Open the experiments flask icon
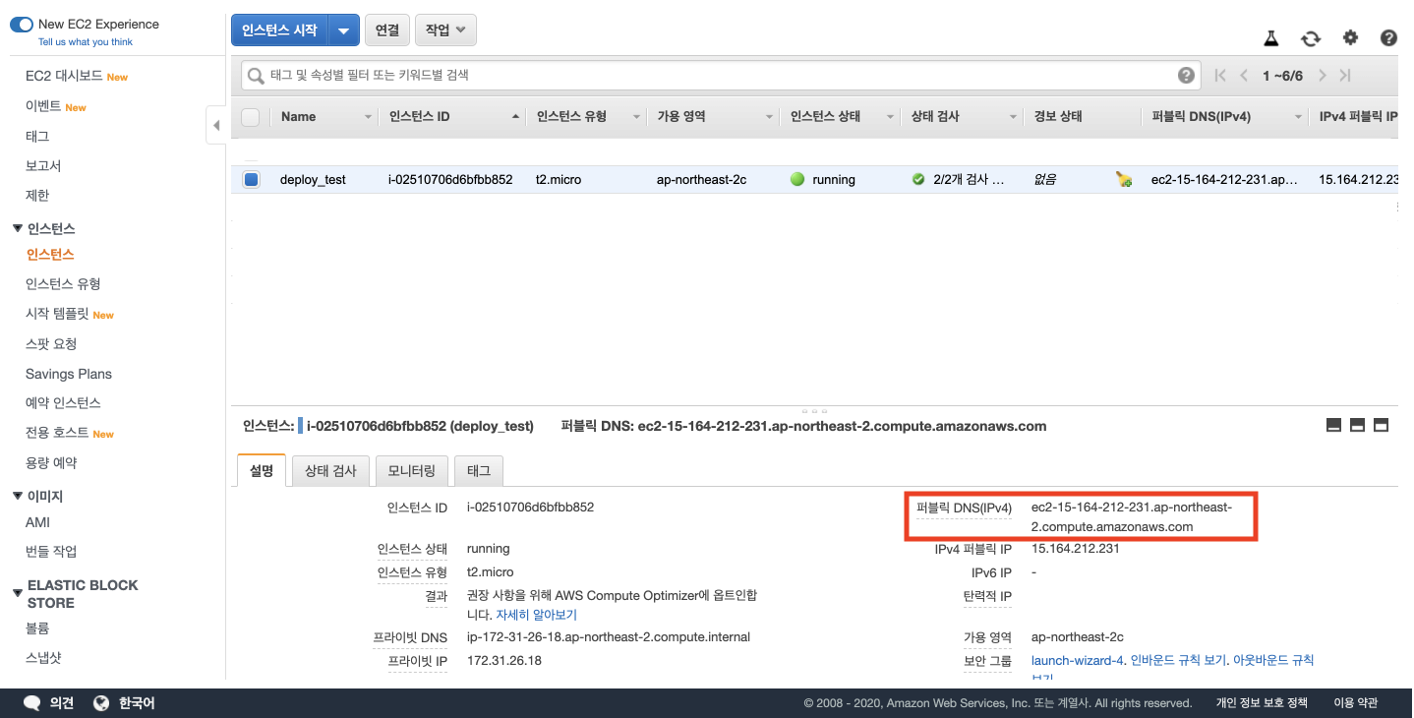 1271,38
